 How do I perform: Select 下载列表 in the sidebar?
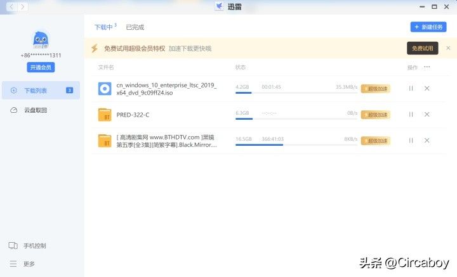click(41, 91)
